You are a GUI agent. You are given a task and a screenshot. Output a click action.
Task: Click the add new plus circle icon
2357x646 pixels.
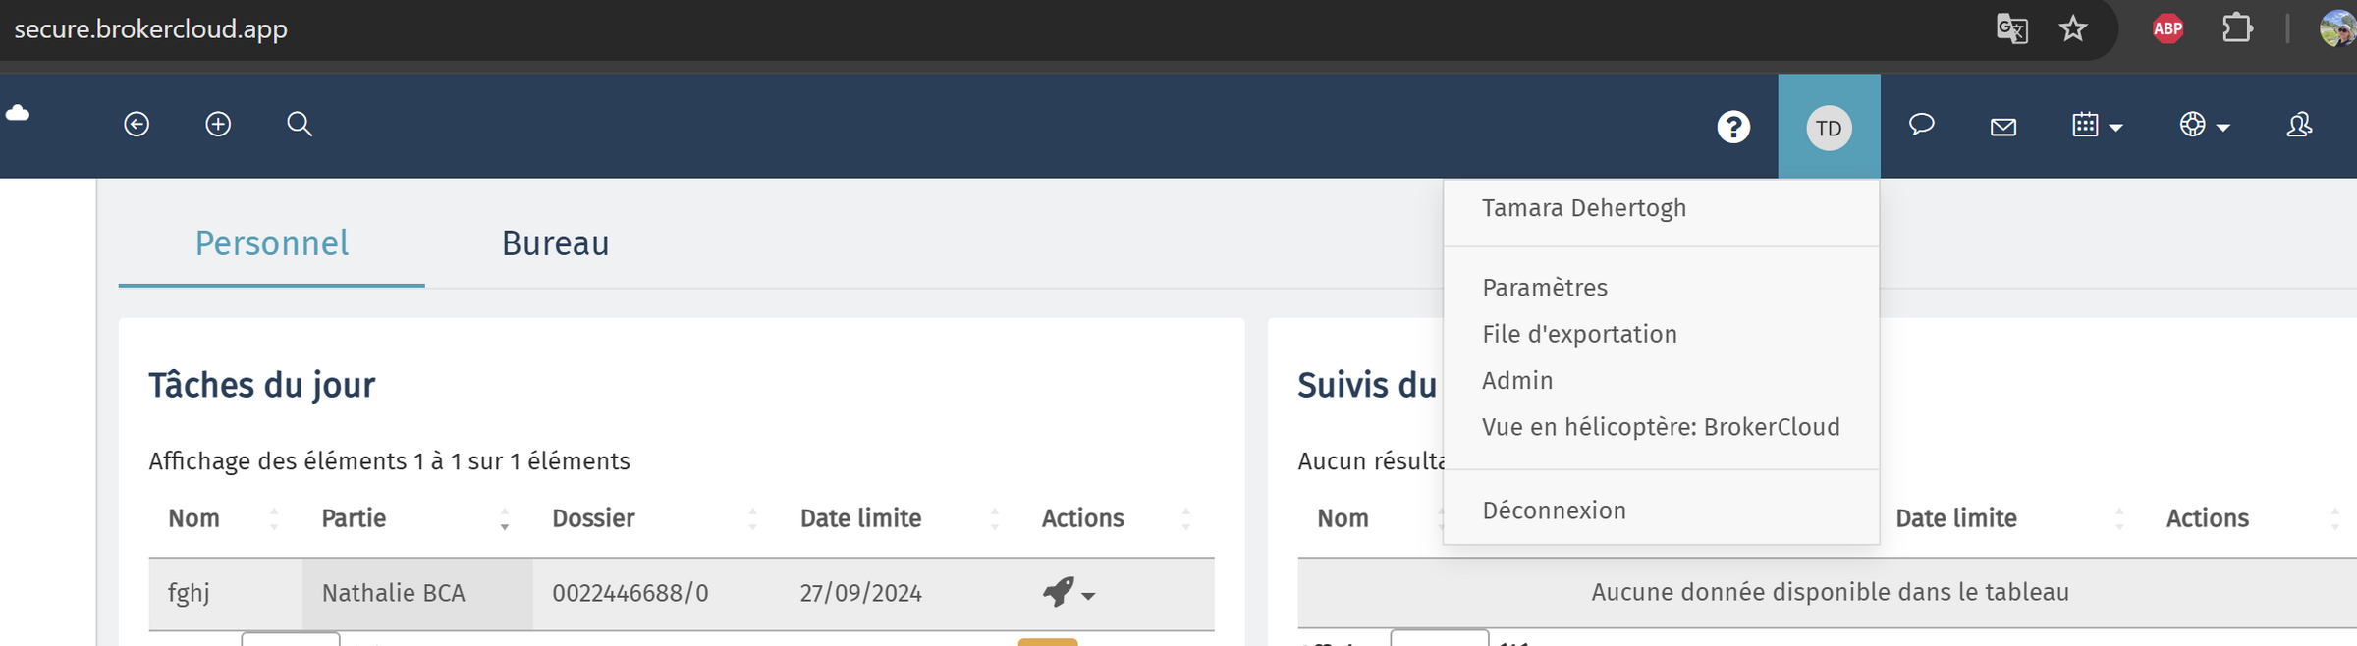pos(218,124)
